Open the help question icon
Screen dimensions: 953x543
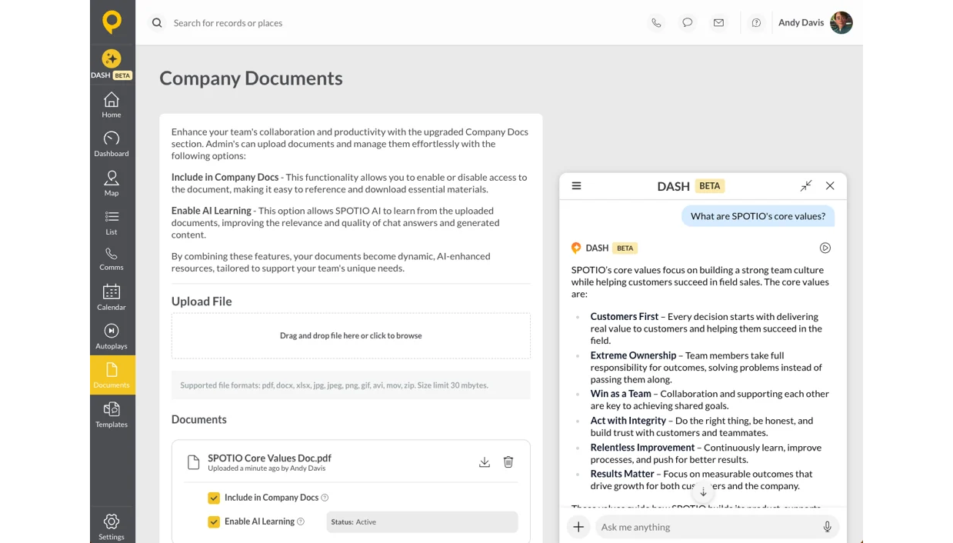click(756, 23)
